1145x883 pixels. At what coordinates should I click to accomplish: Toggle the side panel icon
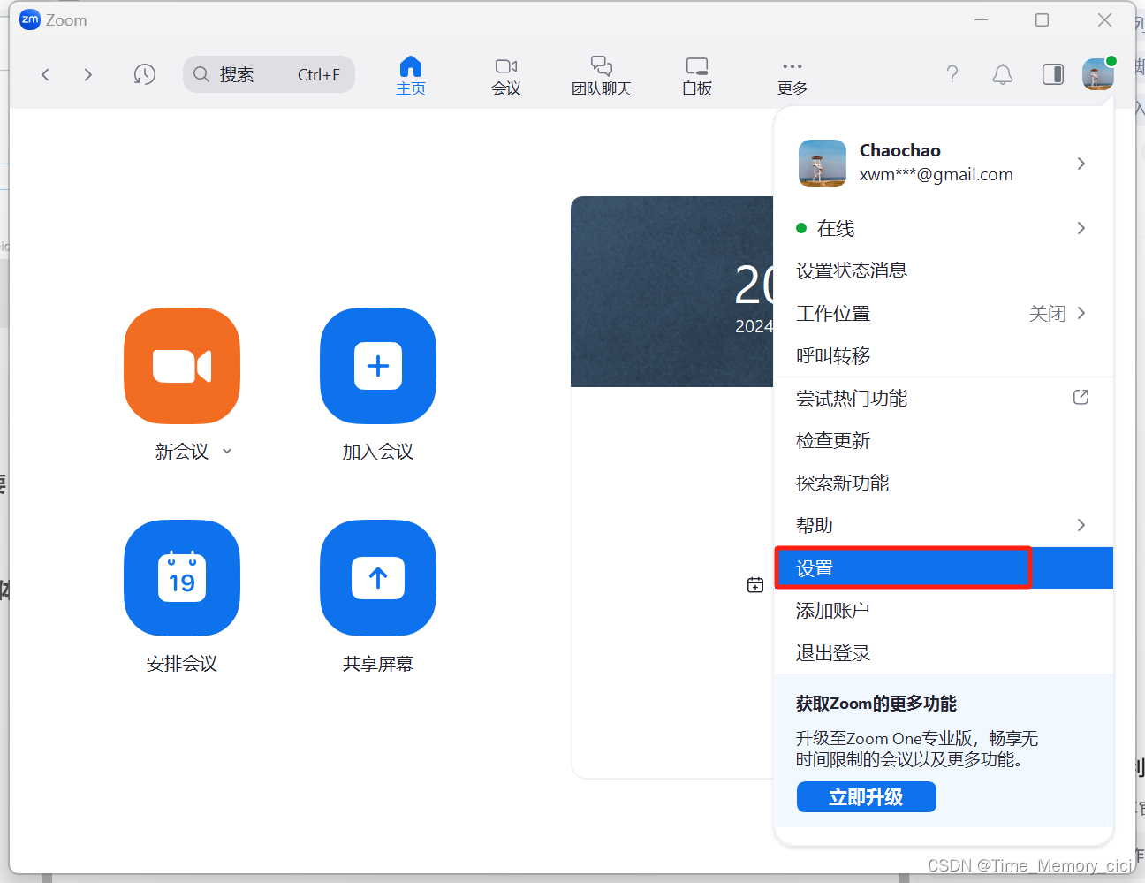pos(1053,74)
